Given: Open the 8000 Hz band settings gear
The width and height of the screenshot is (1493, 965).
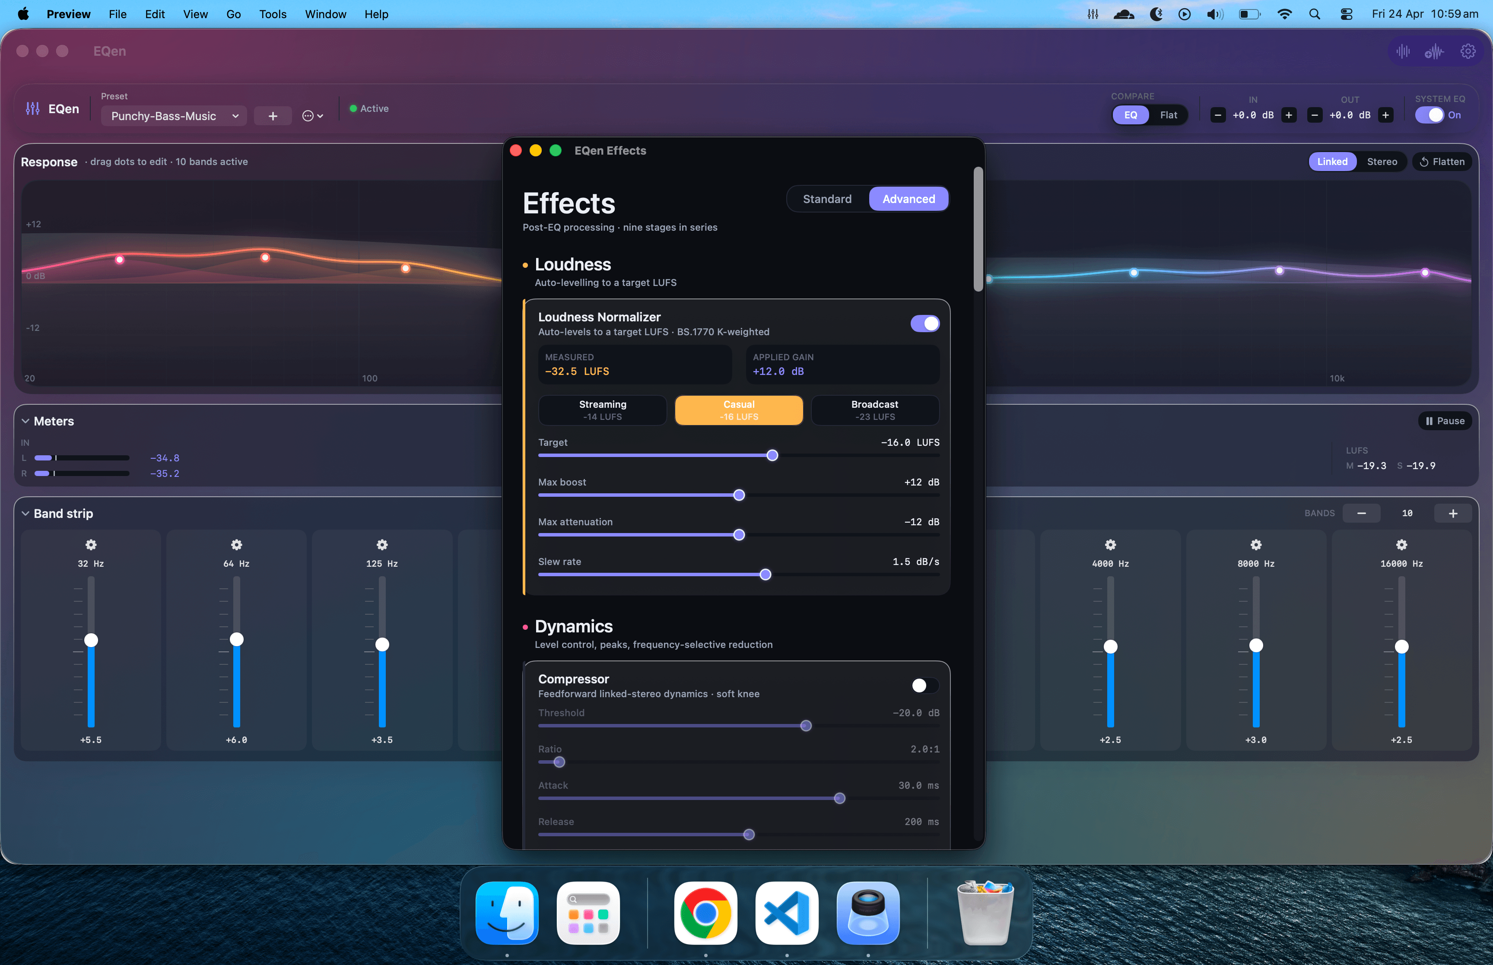Looking at the screenshot, I should tap(1255, 545).
